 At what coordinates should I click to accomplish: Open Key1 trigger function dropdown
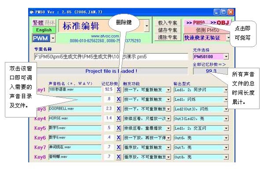(168, 89)
